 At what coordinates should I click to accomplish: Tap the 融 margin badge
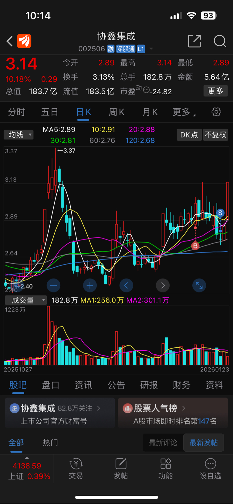111,49
